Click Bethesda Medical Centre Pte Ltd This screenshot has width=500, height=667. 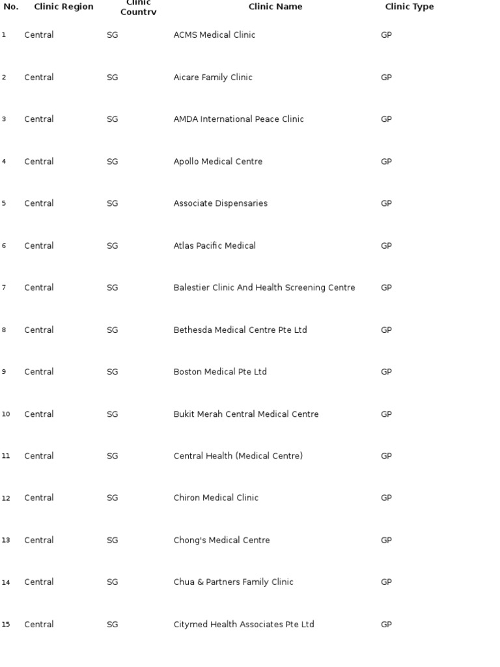(240, 330)
